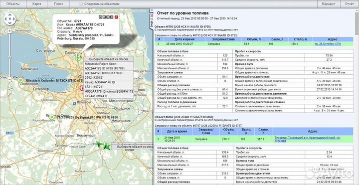This screenshot has height=185, width=359.
Task: Click green P marker near Красное Село
Action: [x=51, y=117]
